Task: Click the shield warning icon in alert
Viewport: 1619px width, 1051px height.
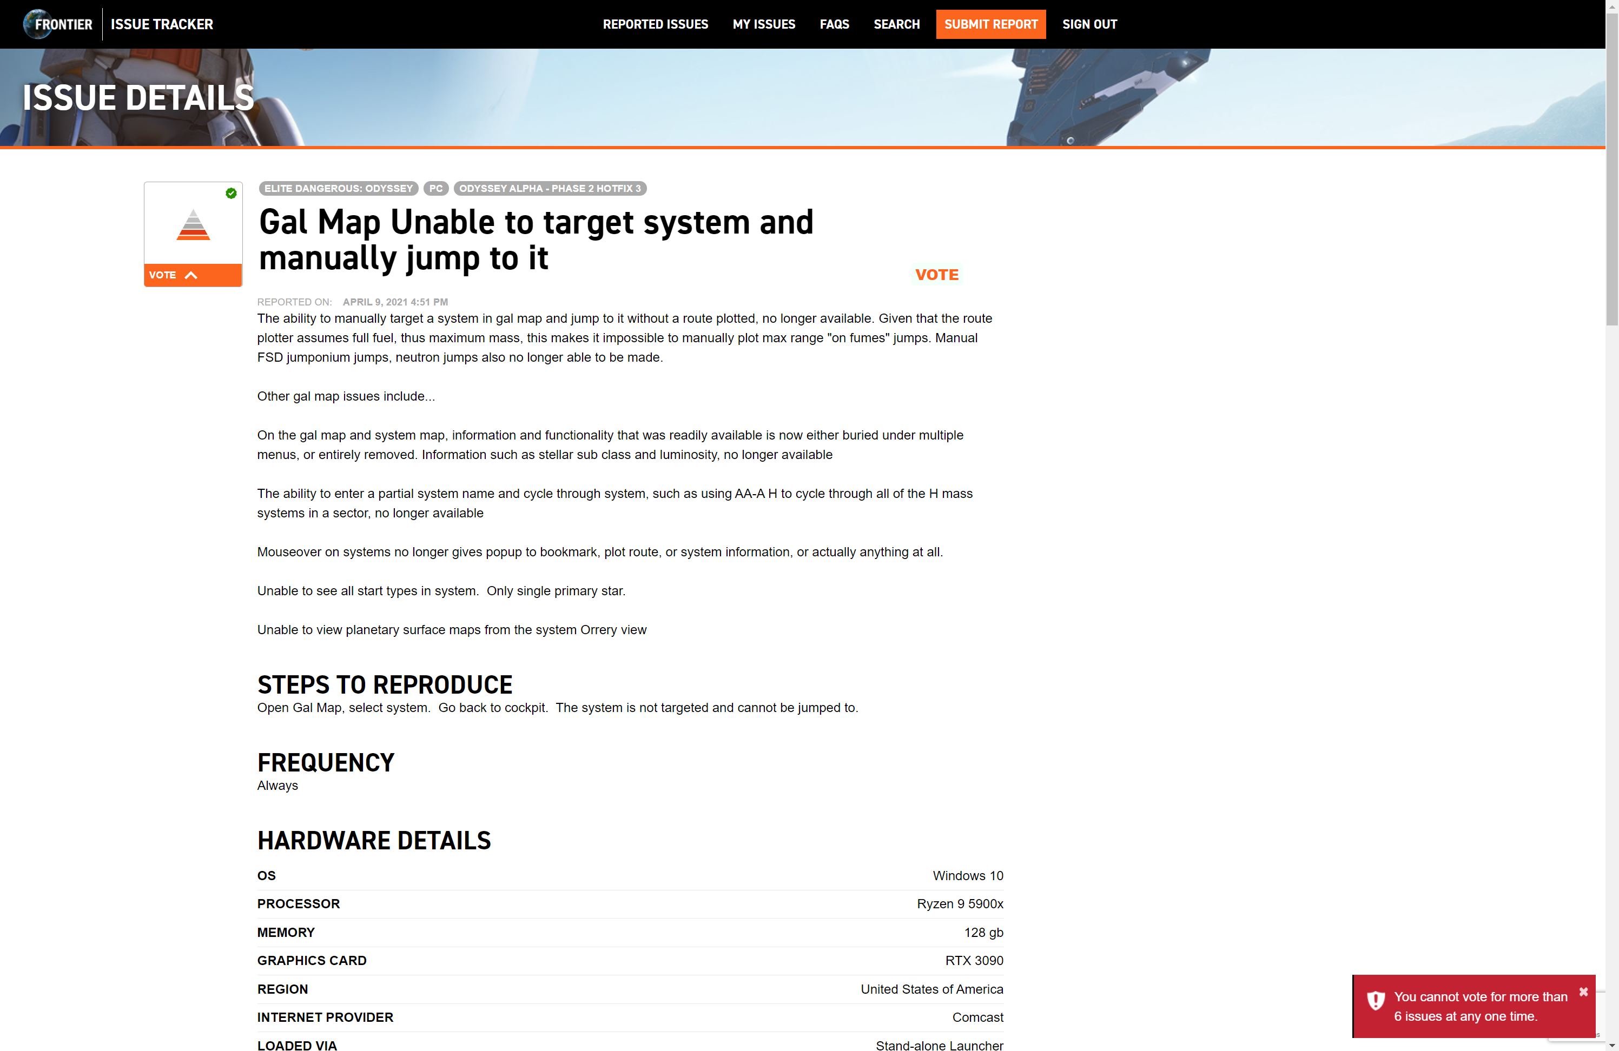Action: [x=1376, y=1000]
